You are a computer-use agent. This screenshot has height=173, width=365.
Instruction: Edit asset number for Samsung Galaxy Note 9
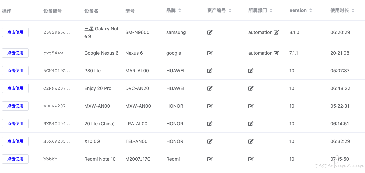210,32
